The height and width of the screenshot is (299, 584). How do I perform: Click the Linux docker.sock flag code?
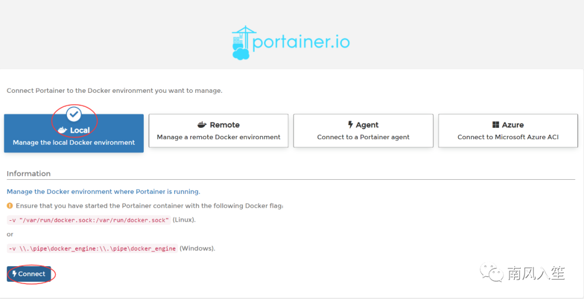(89, 220)
